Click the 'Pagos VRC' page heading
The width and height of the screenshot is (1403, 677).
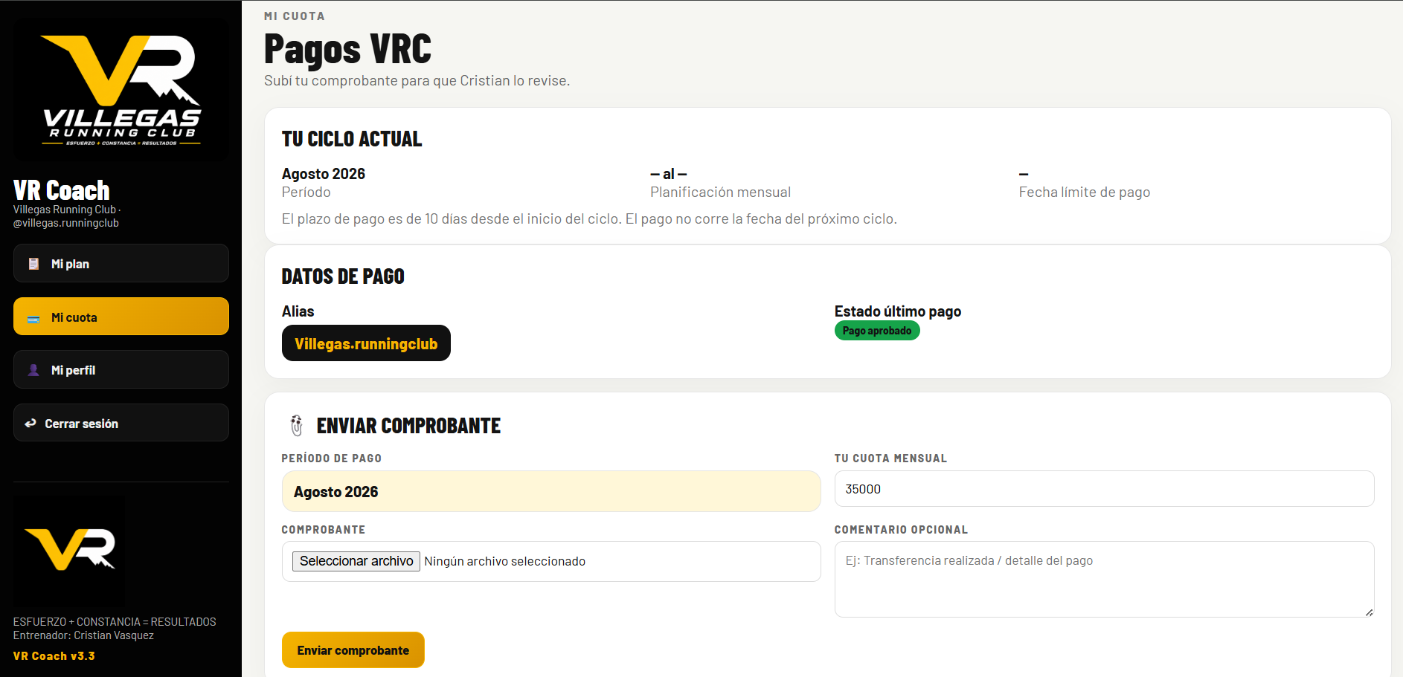347,50
